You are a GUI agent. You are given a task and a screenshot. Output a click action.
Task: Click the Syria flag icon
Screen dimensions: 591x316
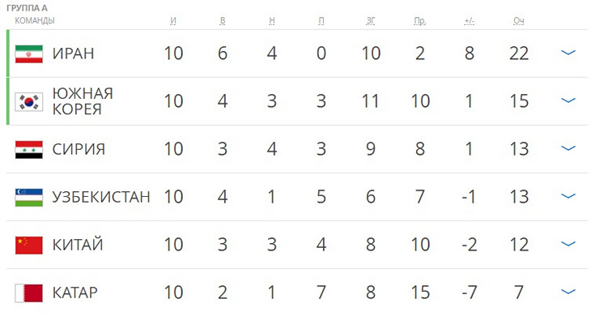click(29, 150)
